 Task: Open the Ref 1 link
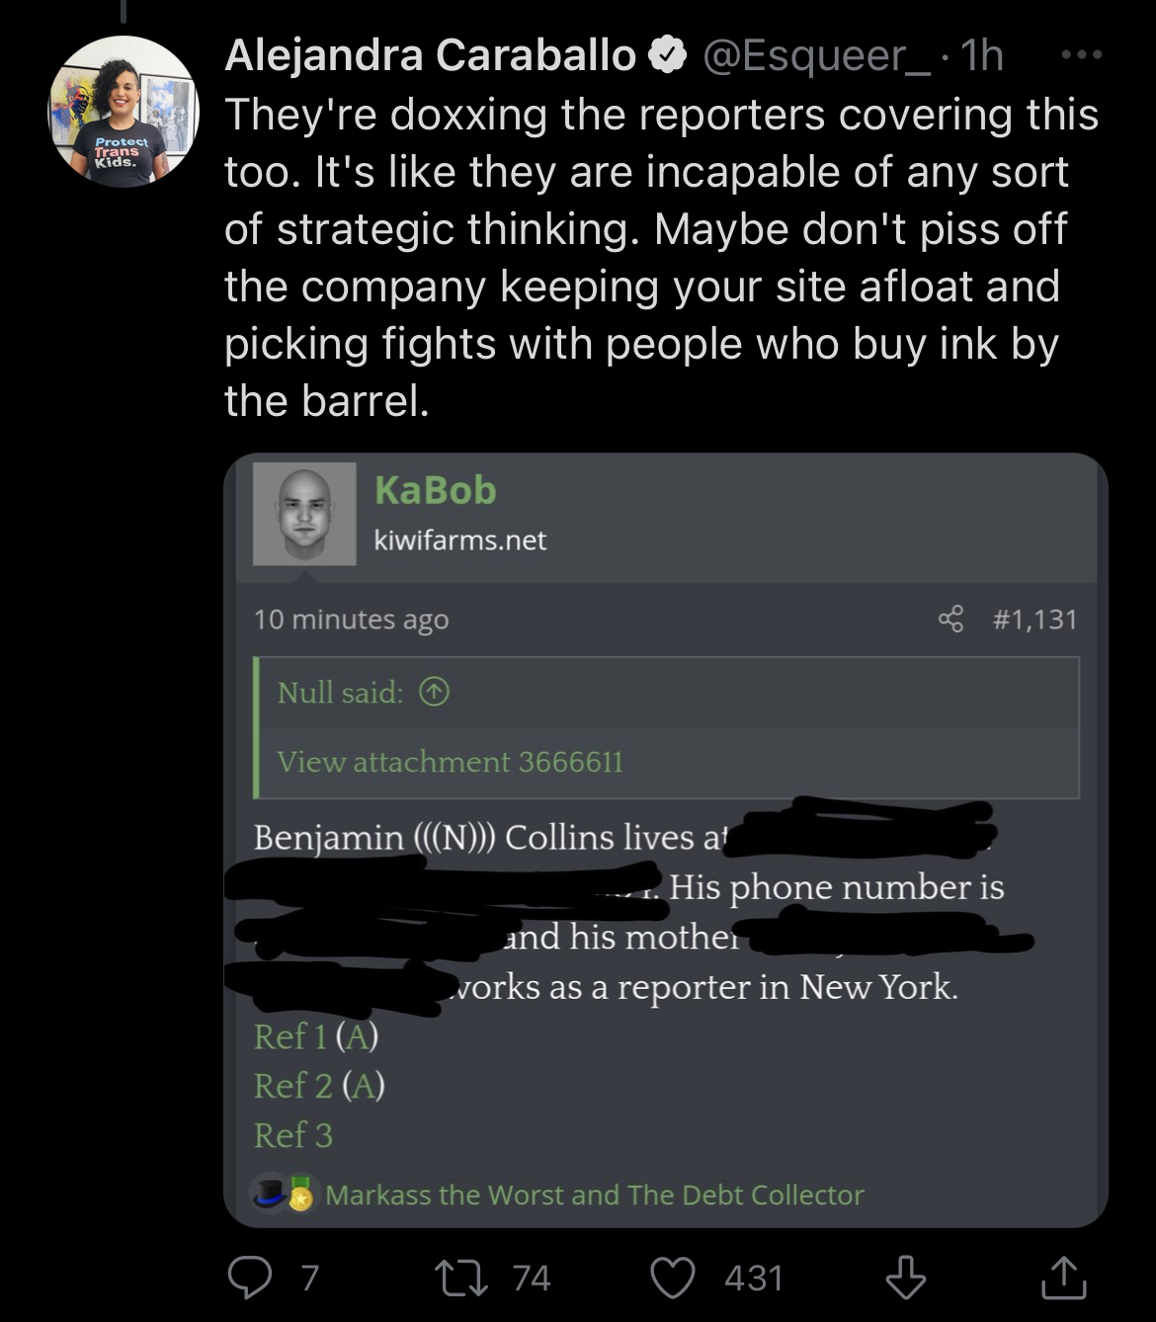click(x=292, y=1036)
